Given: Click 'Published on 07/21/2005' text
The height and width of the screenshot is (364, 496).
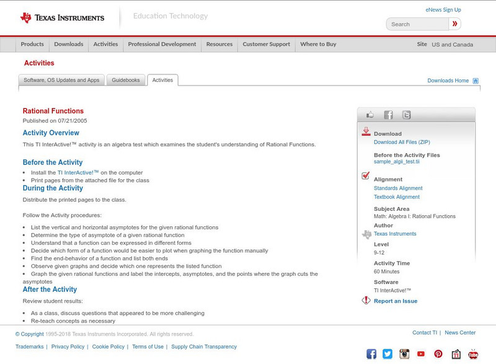Looking at the screenshot, I should pyautogui.click(x=55, y=121).
